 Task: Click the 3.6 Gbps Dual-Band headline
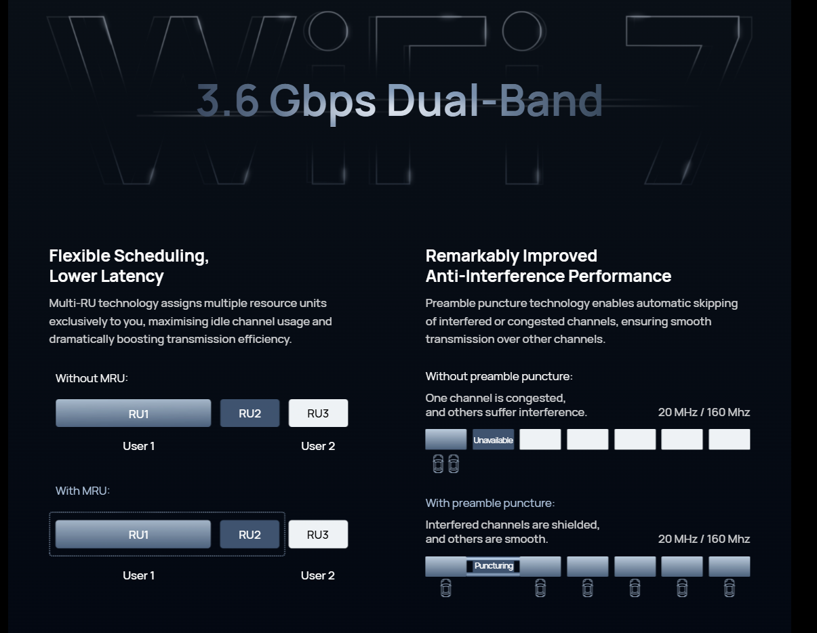[x=399, y=100]
